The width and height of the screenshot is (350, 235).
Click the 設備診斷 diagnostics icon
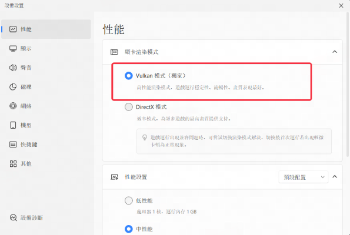pos(13,217)
